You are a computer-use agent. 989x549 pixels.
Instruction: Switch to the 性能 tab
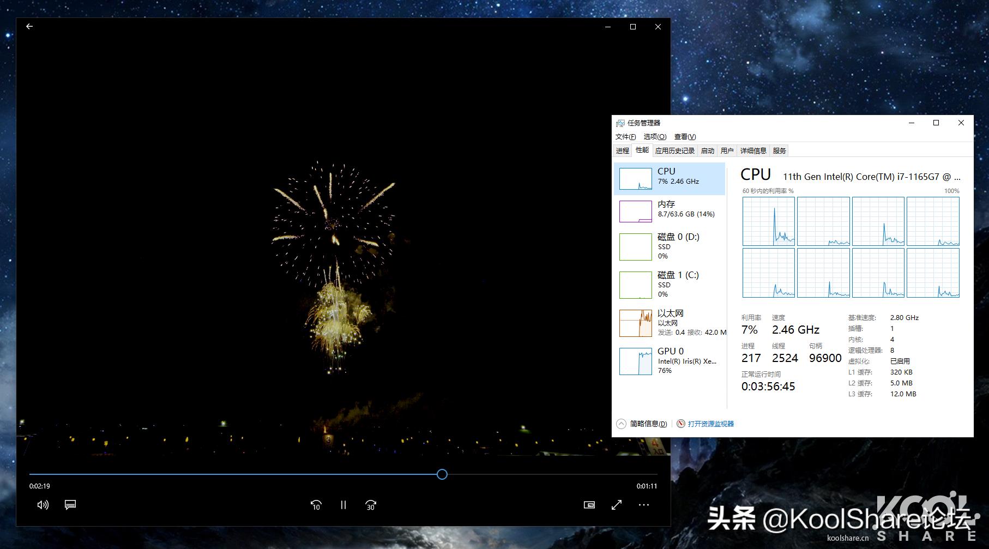click(x=642, y=150)
